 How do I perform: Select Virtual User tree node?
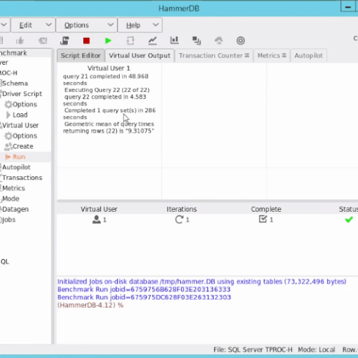(x=21, y=125)
